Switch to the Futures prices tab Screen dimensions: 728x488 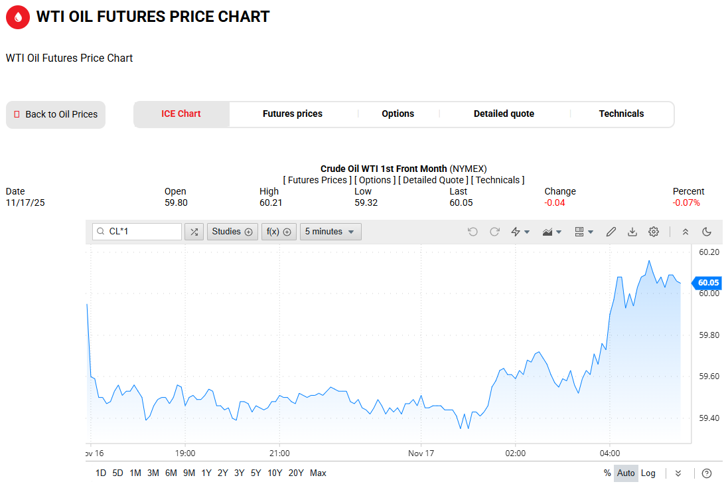293,114
